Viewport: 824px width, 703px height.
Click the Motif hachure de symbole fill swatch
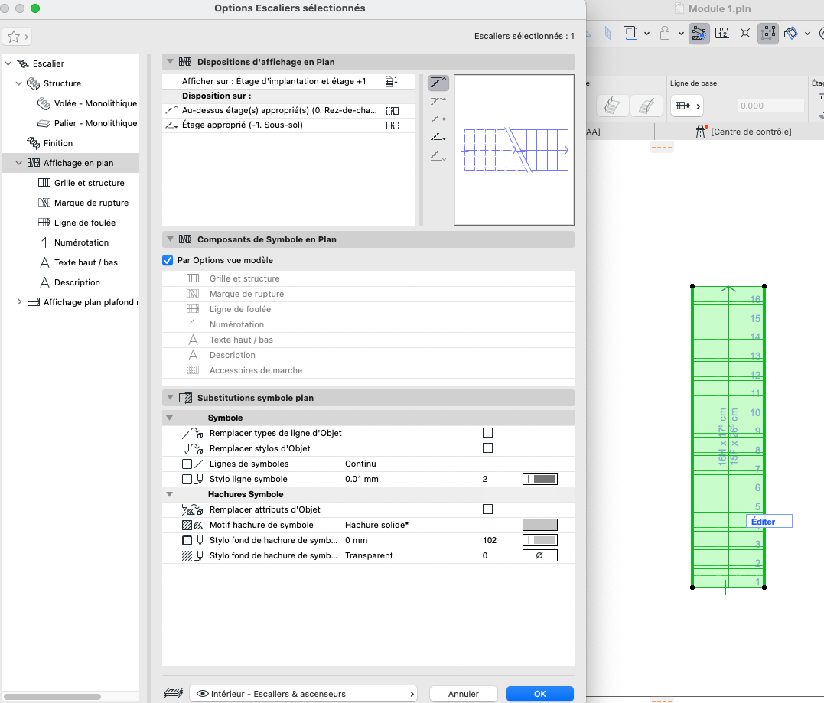point(539,525)
